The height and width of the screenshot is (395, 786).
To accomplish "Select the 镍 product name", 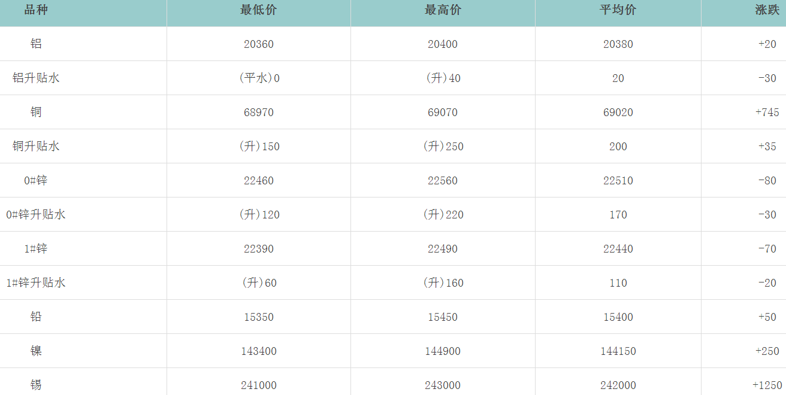I will click(36, 351).
